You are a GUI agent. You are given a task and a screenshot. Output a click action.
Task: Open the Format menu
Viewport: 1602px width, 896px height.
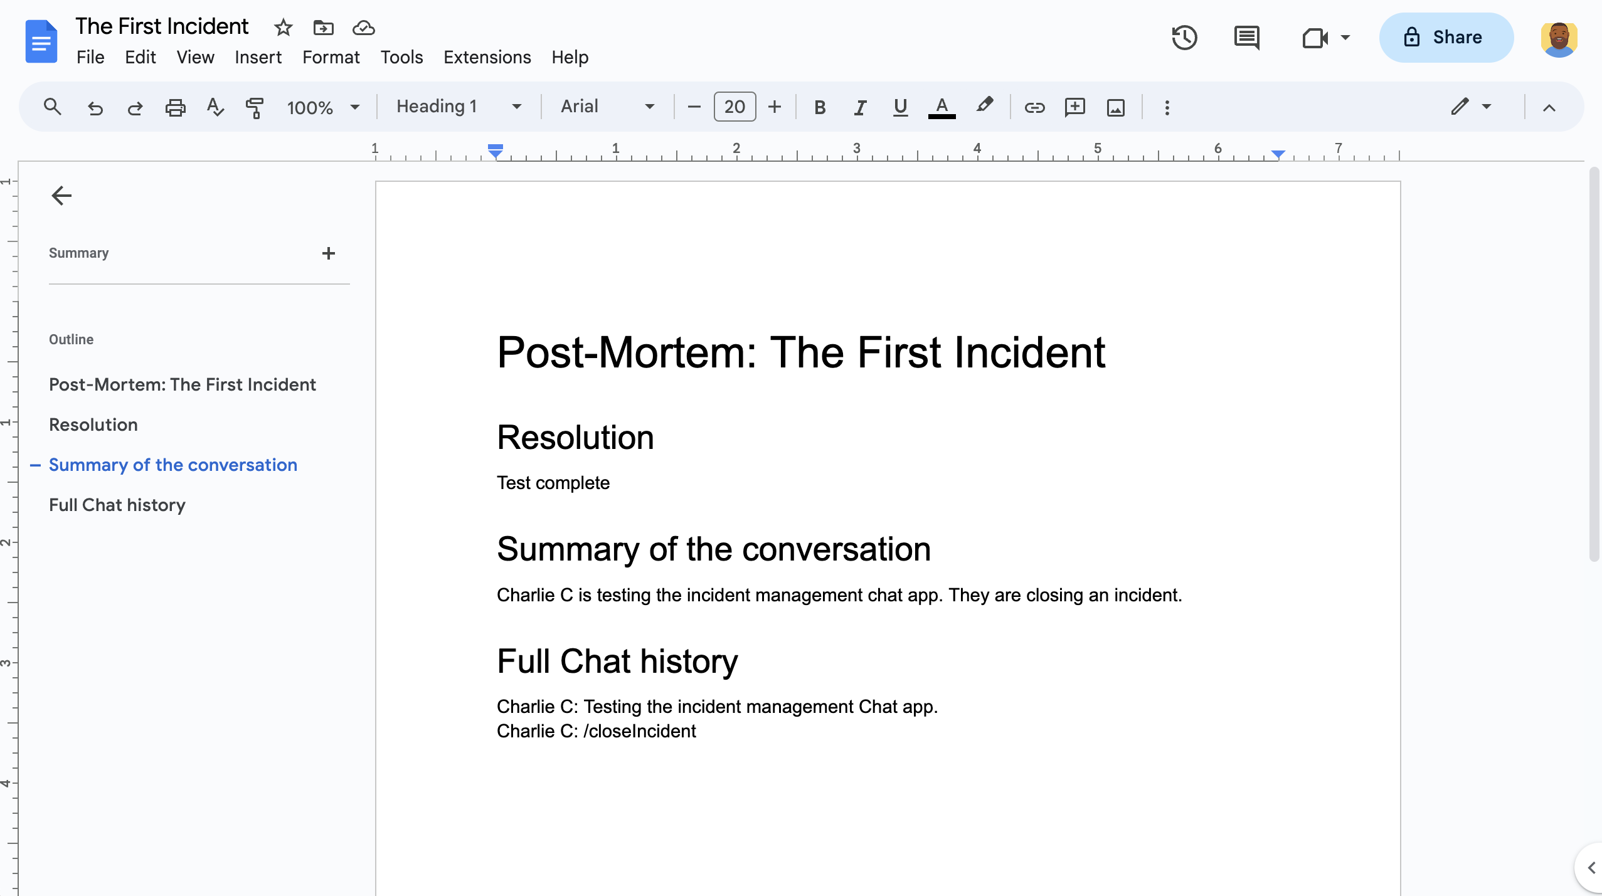tap(330, 57)
